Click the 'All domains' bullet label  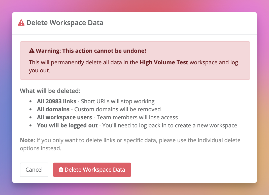[53, 109]
